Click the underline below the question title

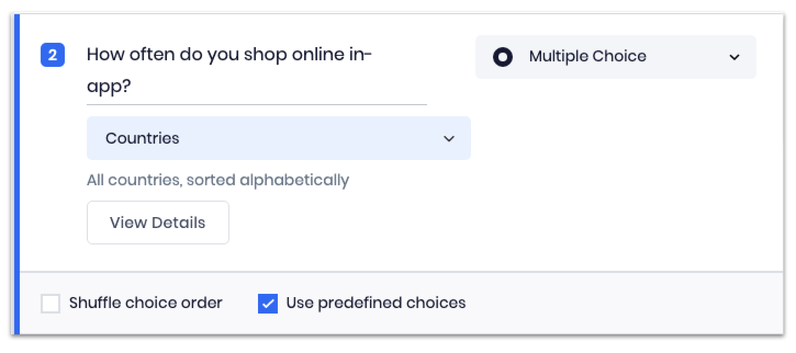point(256,104)
